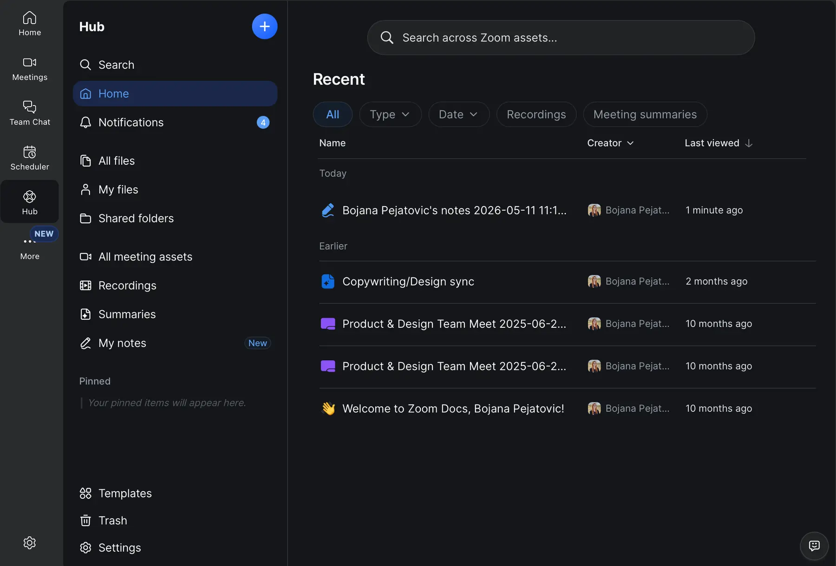Sort by the Last viewed column
This screenshot has height=566, width=836.
tap(718, 143)
